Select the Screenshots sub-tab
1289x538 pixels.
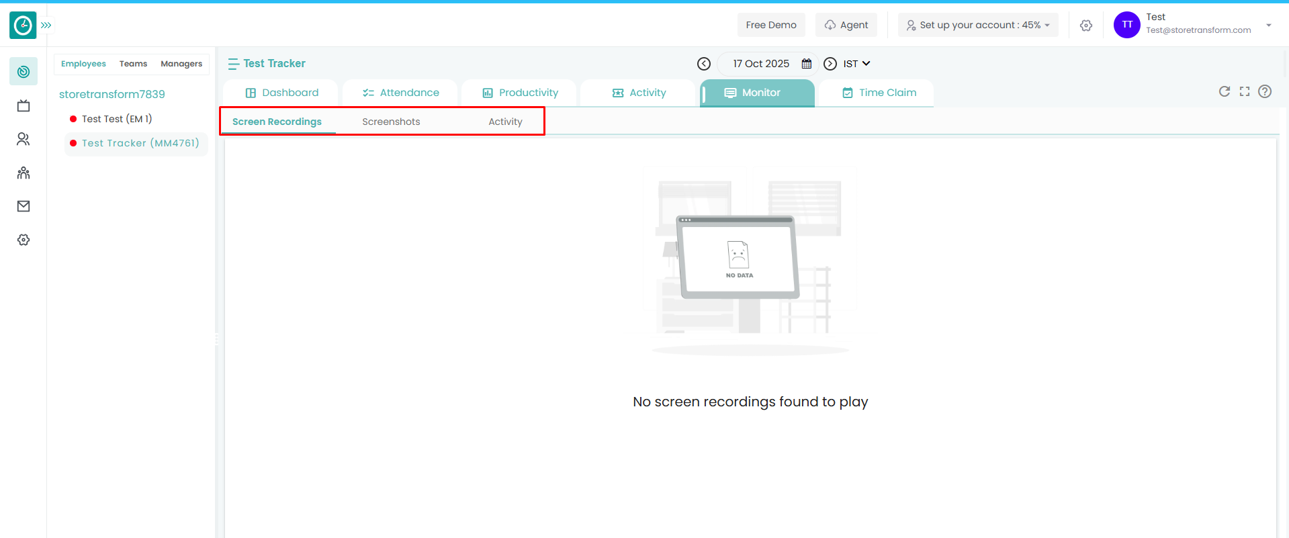[x=391, y=122]
